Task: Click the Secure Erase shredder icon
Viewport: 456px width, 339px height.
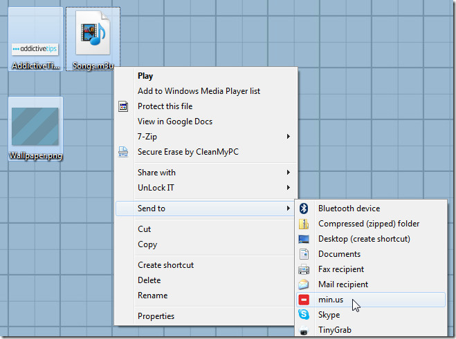Action: [123, 152]
